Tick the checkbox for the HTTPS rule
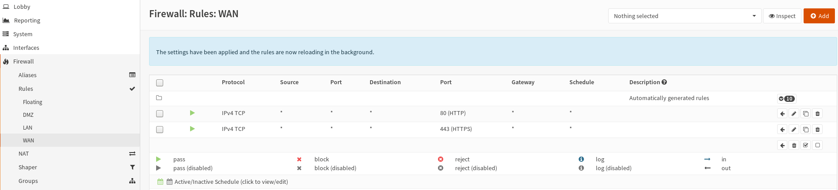 click(160, 130)
